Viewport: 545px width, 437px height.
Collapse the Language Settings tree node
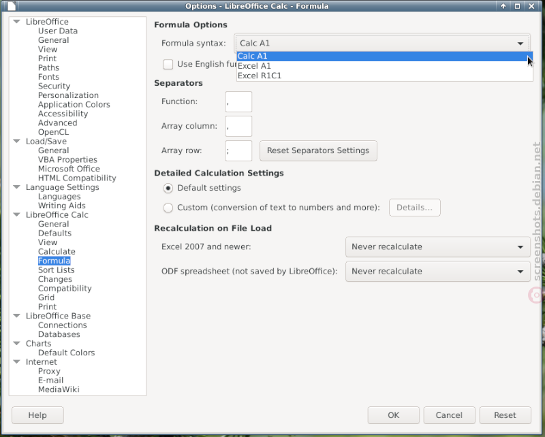(x=16, y=187)
